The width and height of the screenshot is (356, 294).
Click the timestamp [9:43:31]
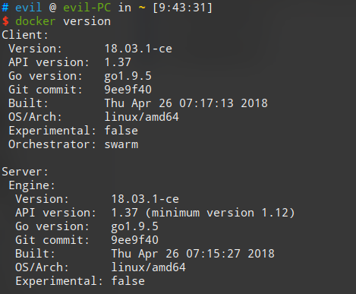(x=183, y=8)
